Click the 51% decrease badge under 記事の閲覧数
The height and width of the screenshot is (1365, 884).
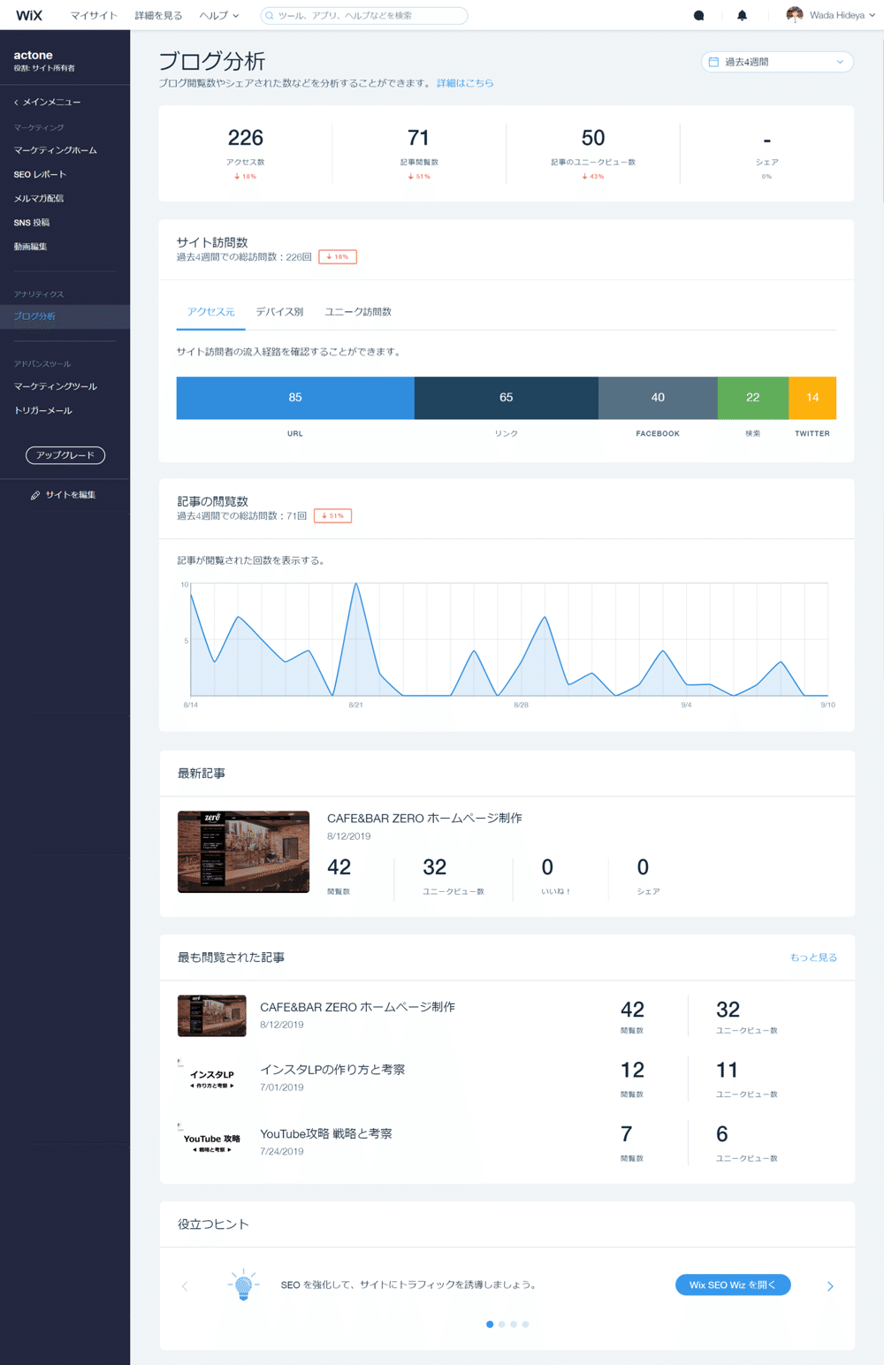click(x=333, y=516)
